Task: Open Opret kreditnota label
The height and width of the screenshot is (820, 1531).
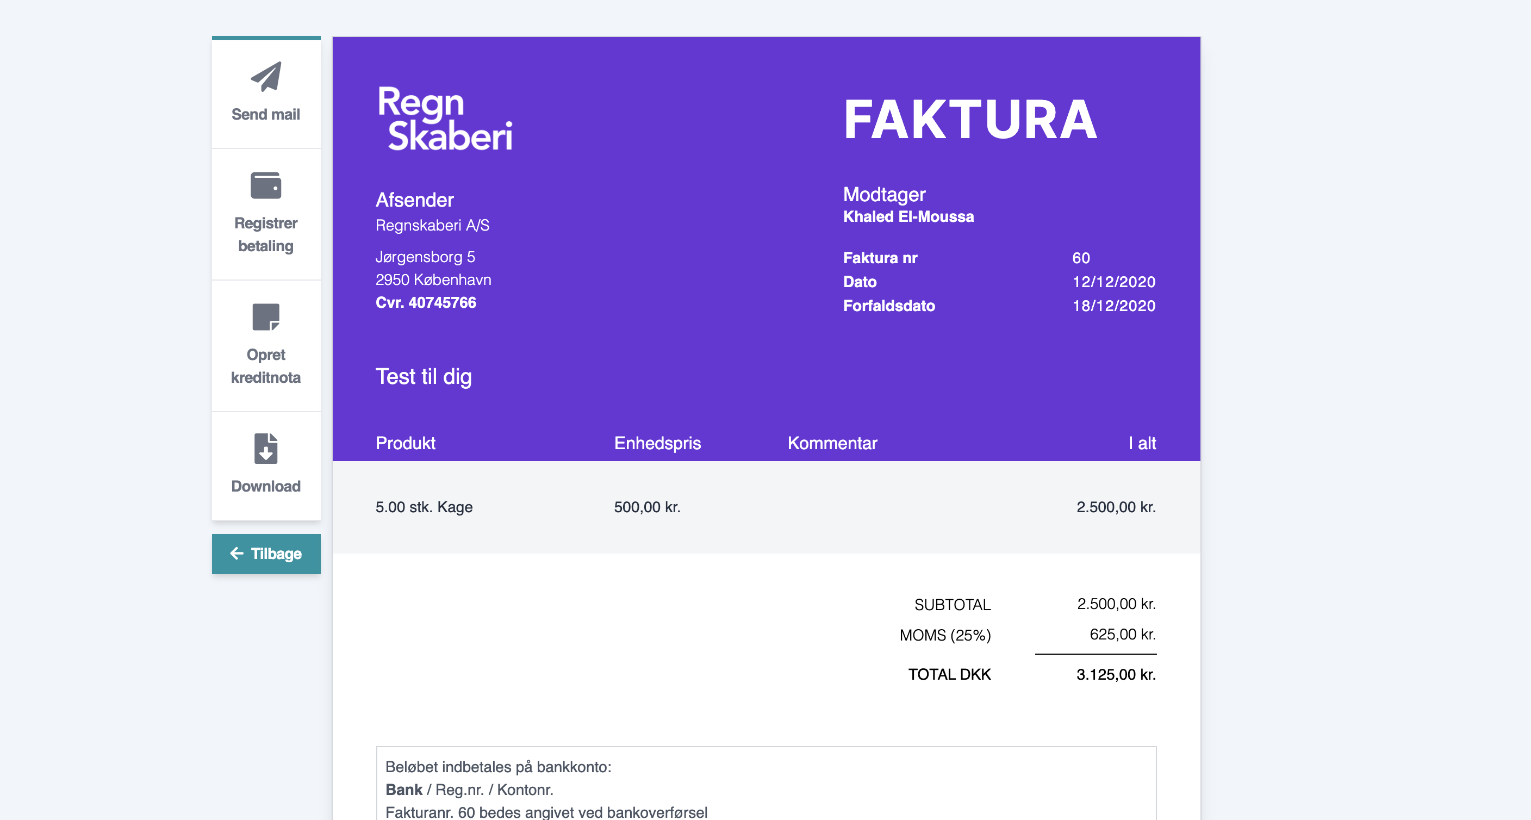Action: (x=266, y=366)
